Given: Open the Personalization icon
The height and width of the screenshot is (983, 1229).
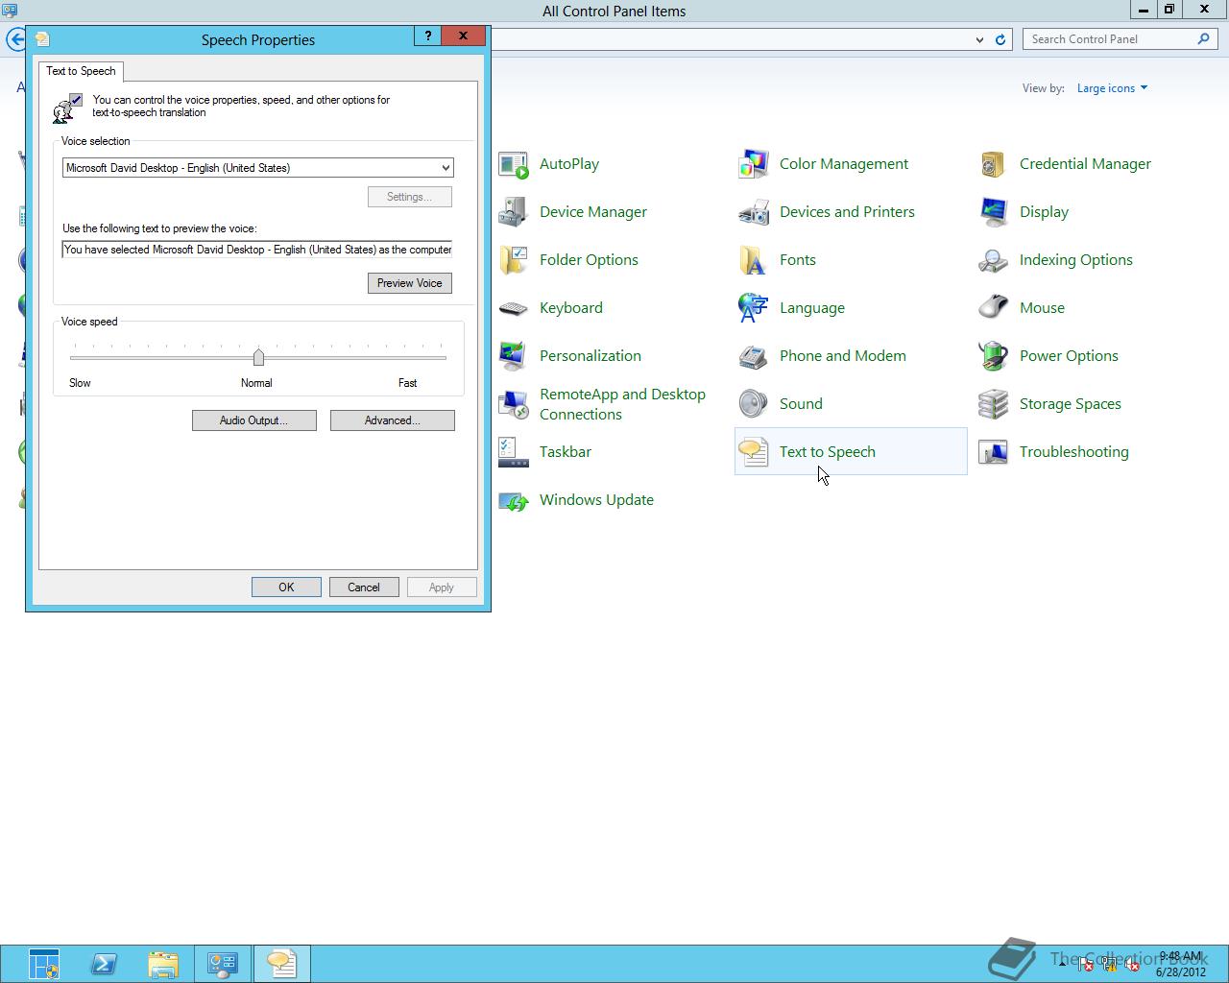Looking at the screenshot, I should coord(514,356).
